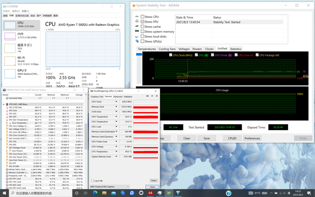Click the taskbar search box
This screenshot has height=197, width=315.
coord(40,193)
